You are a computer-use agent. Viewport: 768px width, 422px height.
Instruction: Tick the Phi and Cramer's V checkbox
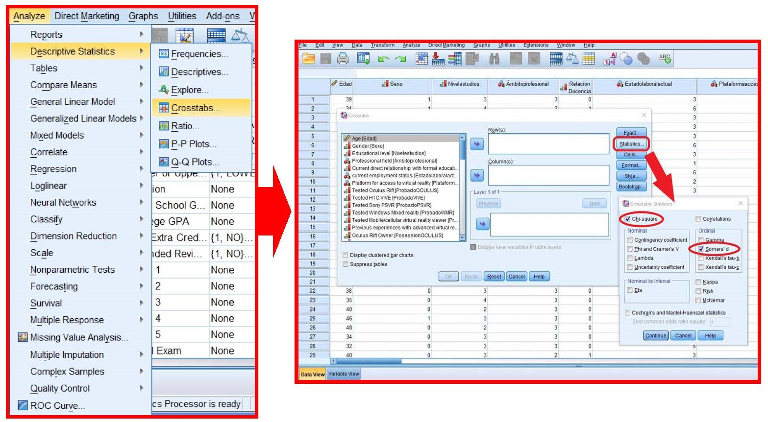pyautogui.click(x=630, y=249)
